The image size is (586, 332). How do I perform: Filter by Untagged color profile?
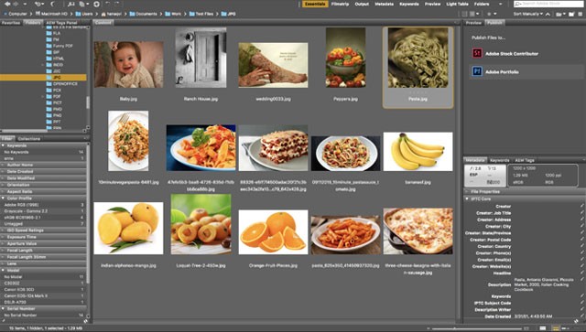pos(43,224)
